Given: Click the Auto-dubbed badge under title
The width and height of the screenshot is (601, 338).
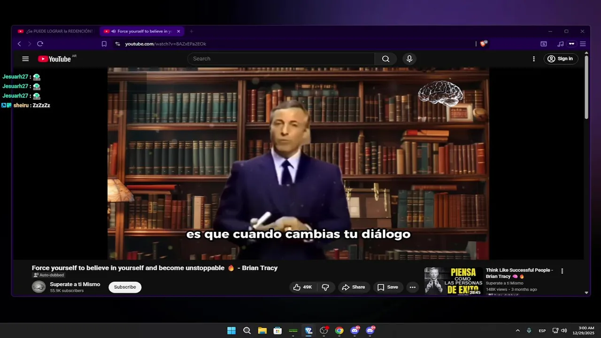Looking at the screenshot, I should coord(48,275).
